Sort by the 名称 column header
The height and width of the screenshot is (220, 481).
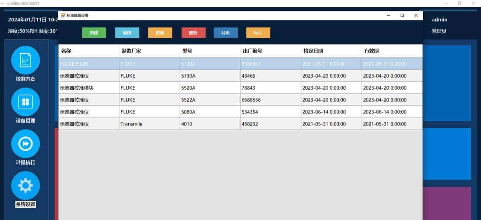89,51
